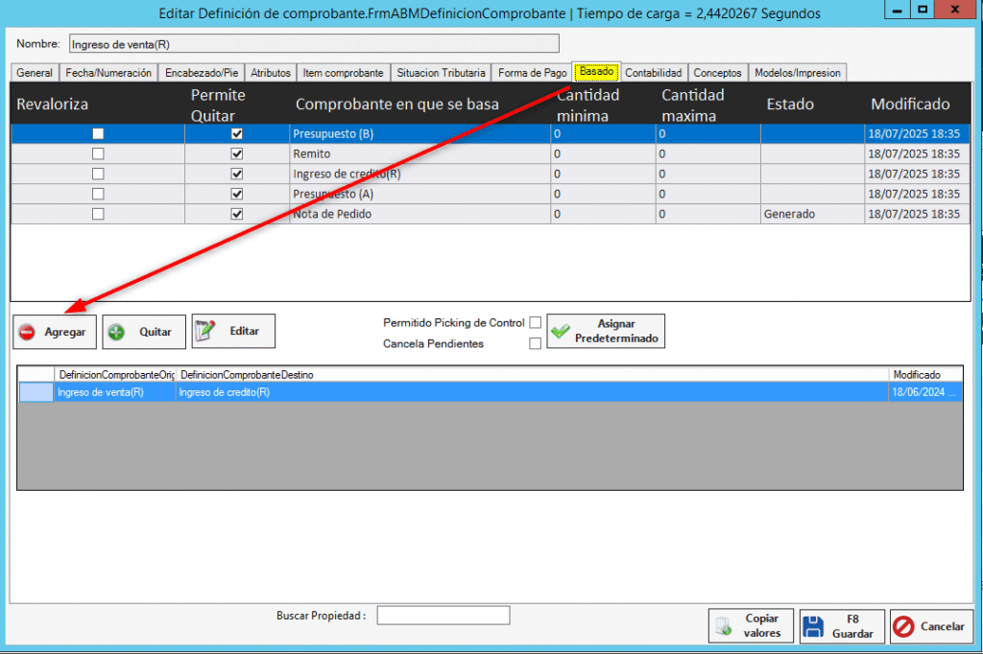Click the red Agregar icon button
The image size is (983, 654).
click(x=27, y=333)
